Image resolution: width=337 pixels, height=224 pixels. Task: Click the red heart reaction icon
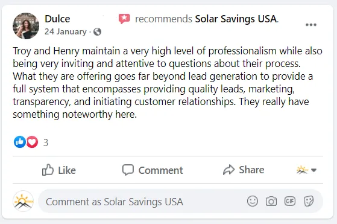(x=32, y=142)
